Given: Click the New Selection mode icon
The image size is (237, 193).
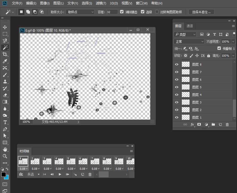Looking at the screenshot, I should click(x=21, y=12).
